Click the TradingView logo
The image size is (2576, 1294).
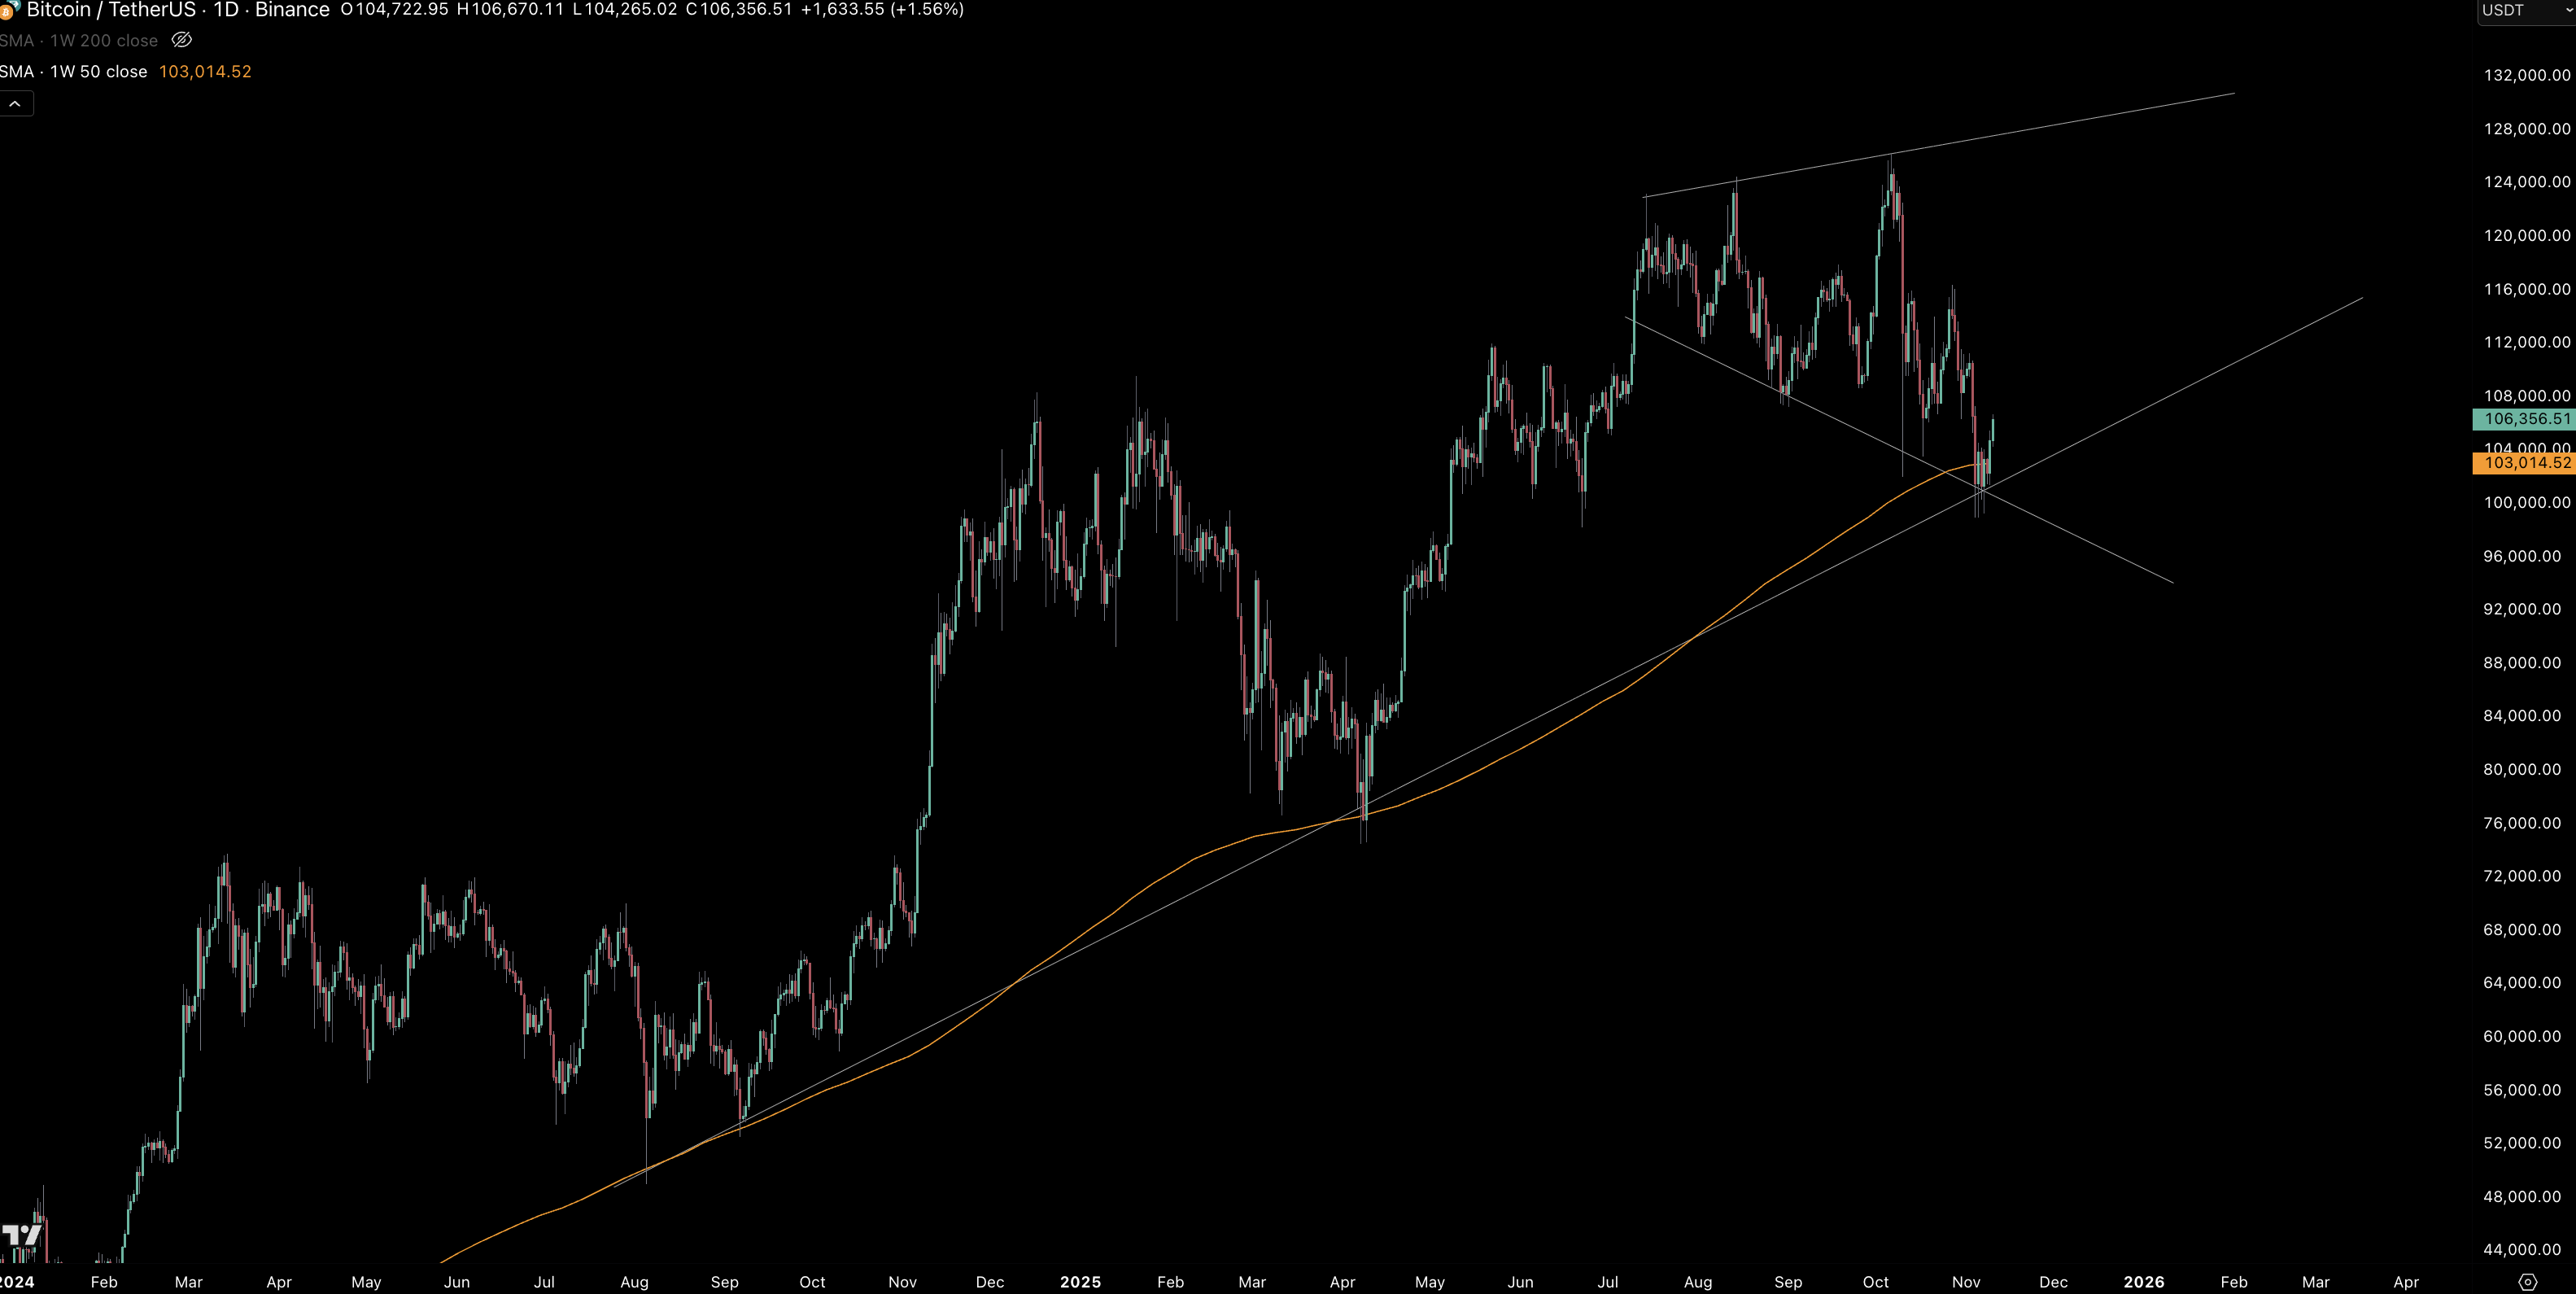pyautogui.click(x=22, y=1234)
